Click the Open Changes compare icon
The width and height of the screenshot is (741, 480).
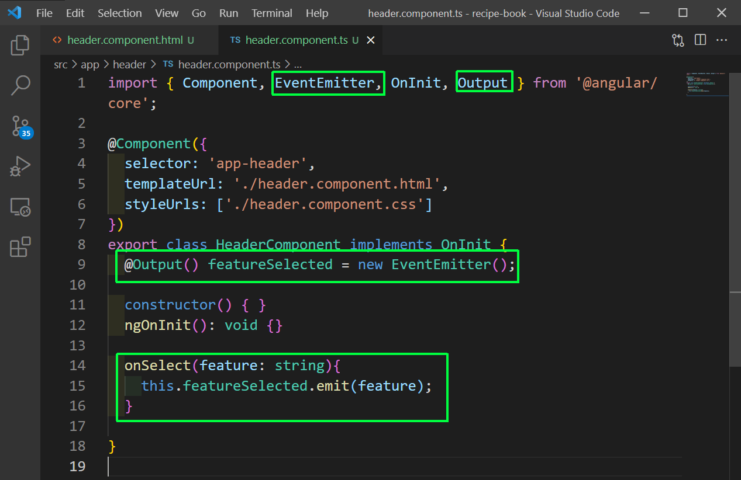[678, 40]
